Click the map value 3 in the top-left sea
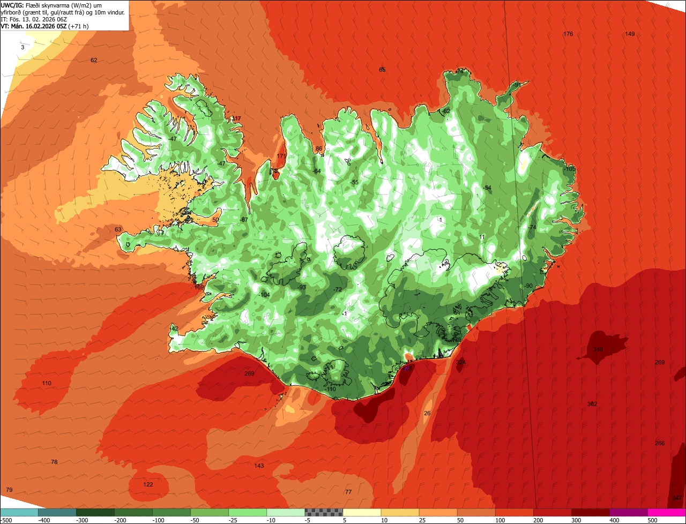This screenshot has height=524, width=686. click(x=23, y=48)
